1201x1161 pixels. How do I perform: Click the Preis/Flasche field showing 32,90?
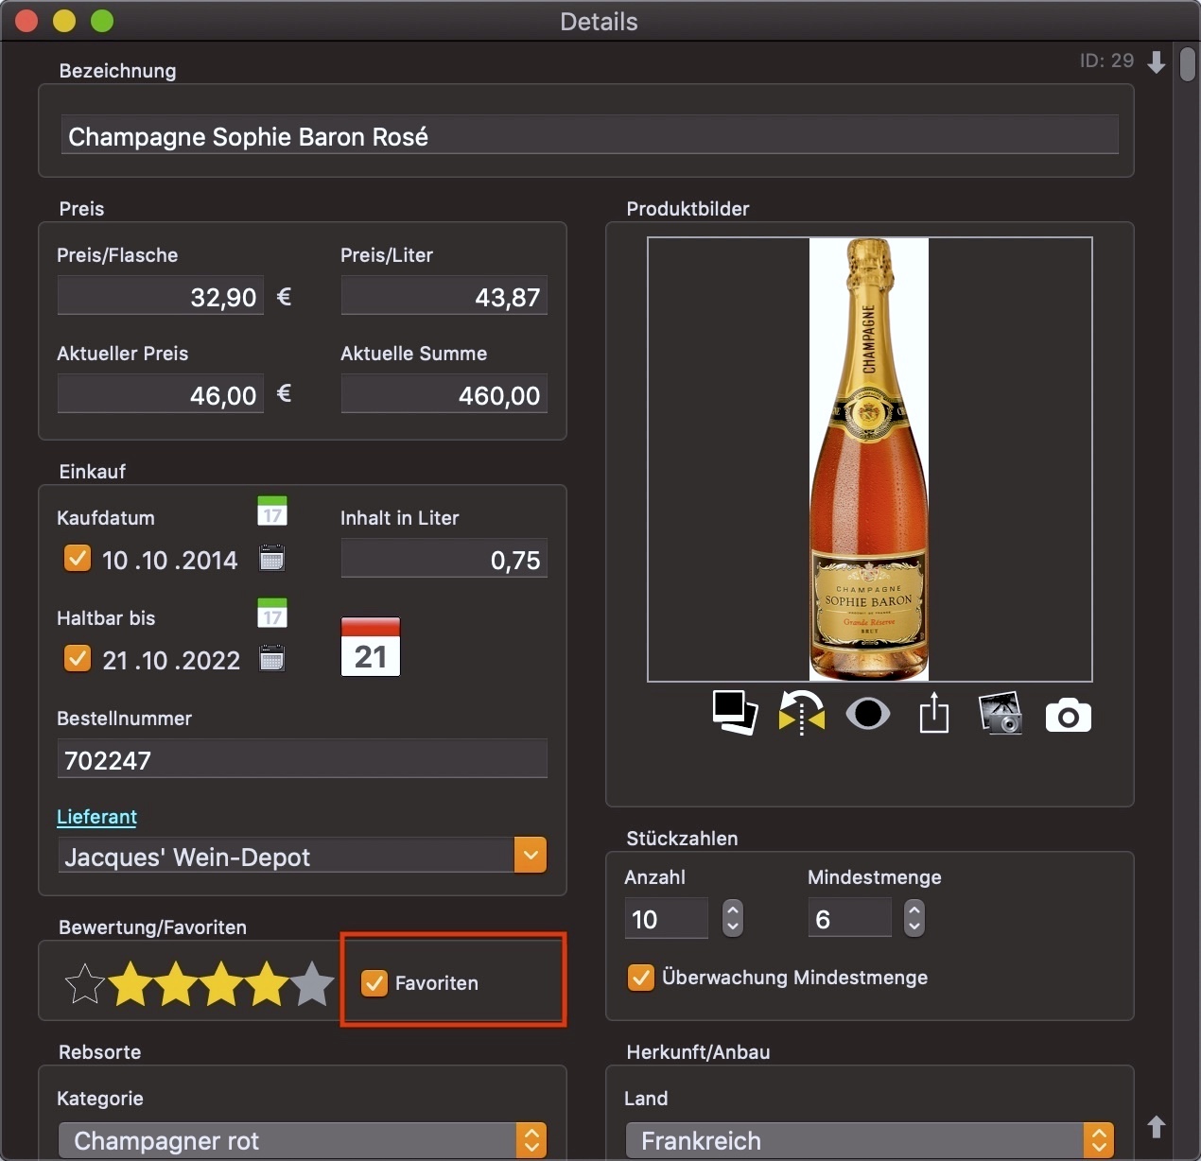[x=160, y=296]
